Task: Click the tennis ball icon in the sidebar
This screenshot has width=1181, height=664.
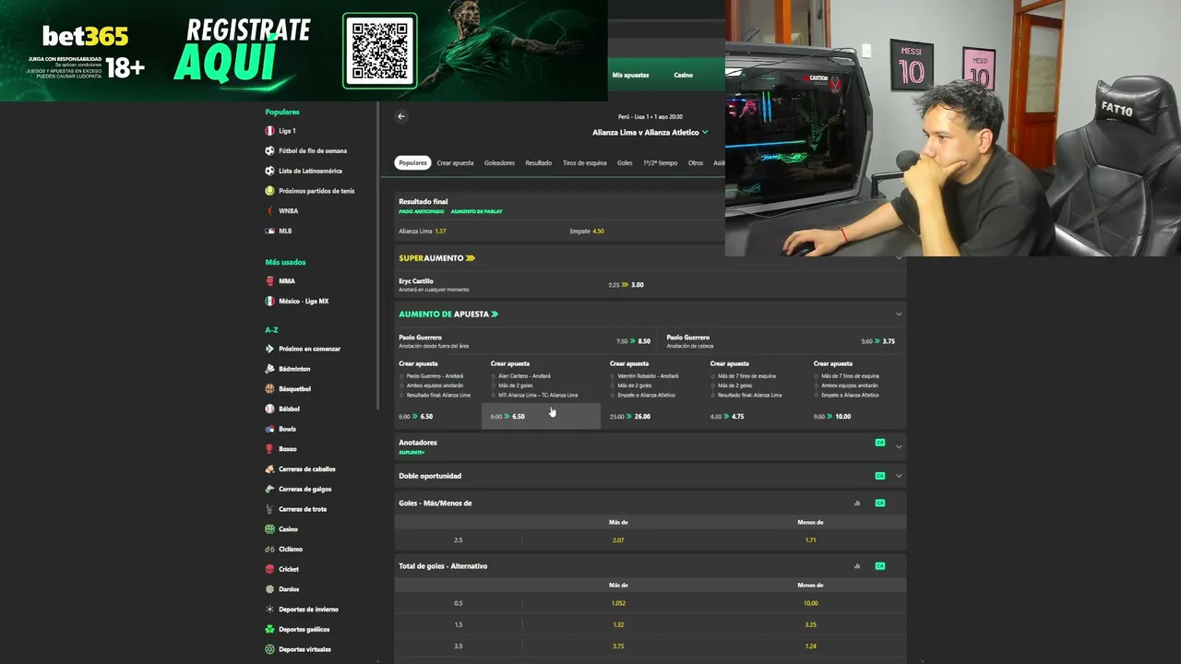Action: click(269, 191)
